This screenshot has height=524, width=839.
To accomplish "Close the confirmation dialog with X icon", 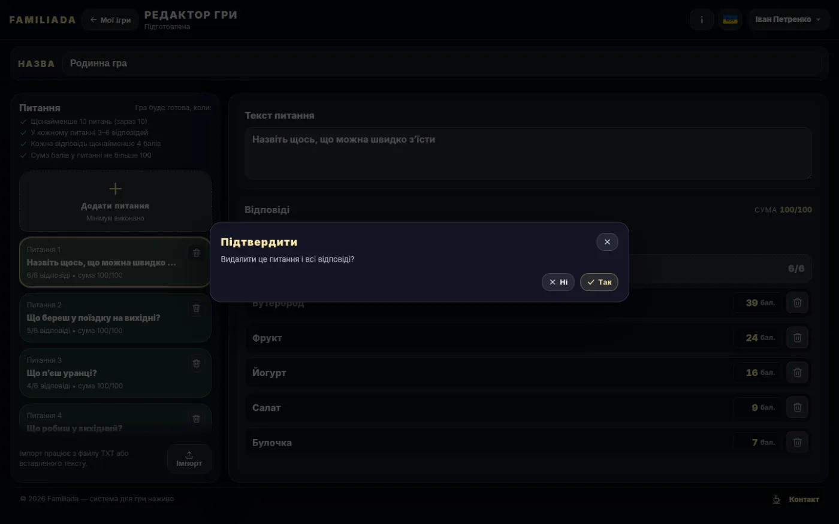I will pos(607,242).
